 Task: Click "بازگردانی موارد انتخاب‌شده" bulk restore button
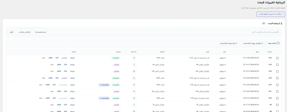[253, 43]
